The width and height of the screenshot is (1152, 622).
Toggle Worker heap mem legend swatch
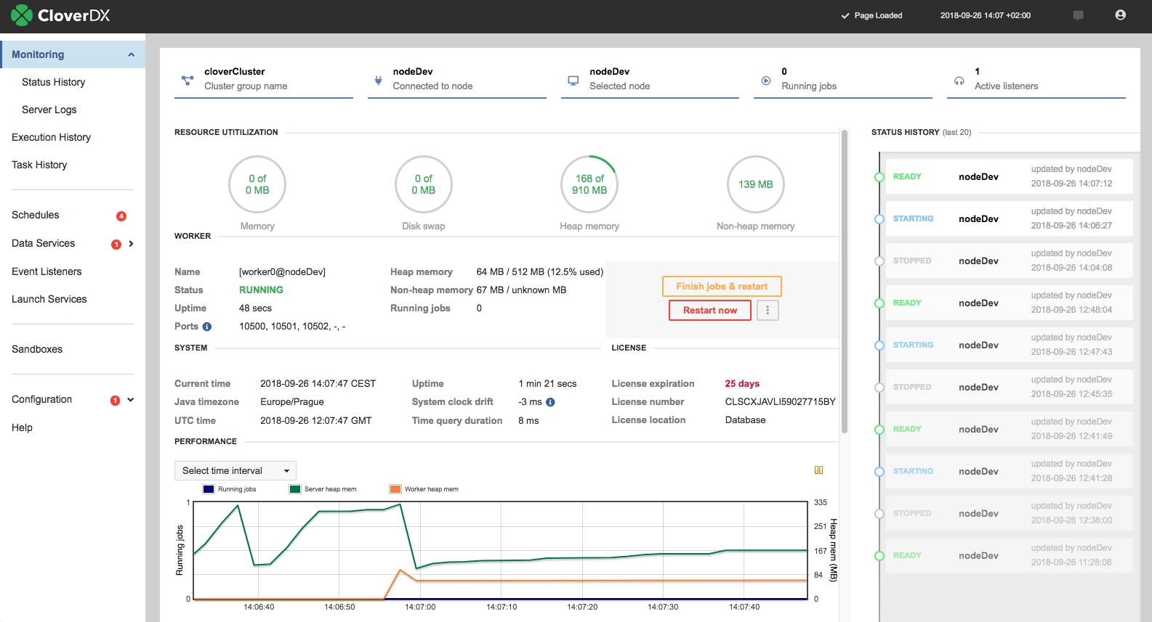(x=395, y=489)
